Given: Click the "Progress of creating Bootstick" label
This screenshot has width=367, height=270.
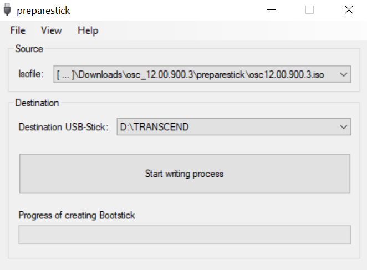Looking at the screenshot, I should [x=77, y=215].
